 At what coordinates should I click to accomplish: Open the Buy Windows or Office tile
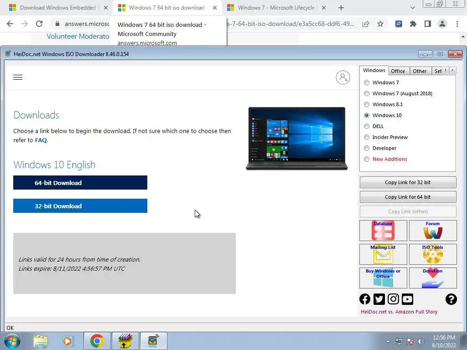pyautogui.click(x=383, y=278)
